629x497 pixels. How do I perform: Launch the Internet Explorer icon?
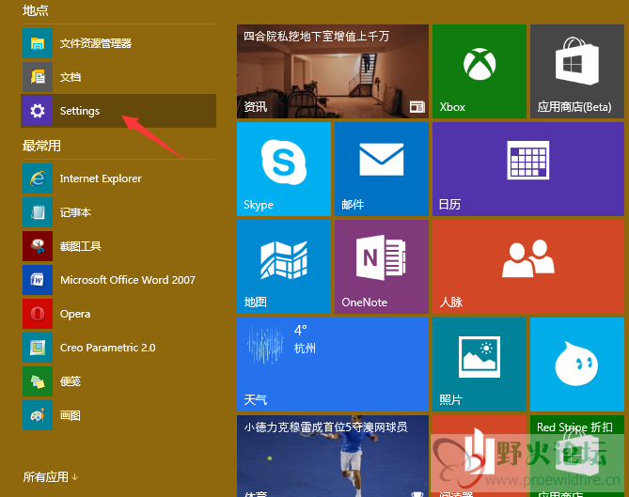click(x=38, y=179)
